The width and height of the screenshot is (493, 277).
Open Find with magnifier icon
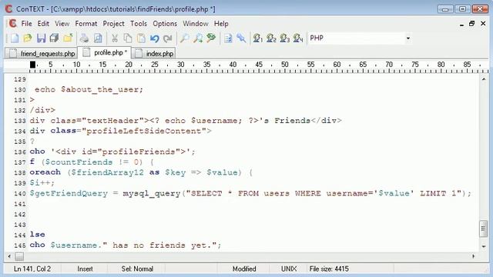click(x=184, y=38)
